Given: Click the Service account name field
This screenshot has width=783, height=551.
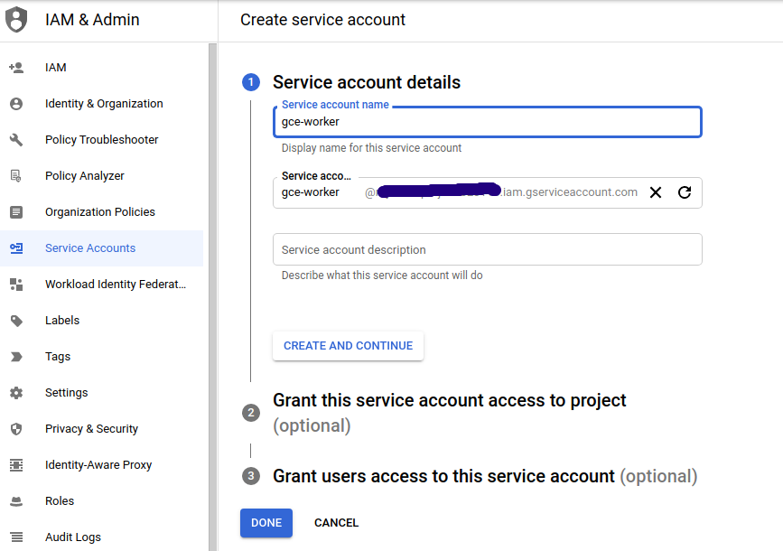Looking at the screenshot, I should point(488,122).
